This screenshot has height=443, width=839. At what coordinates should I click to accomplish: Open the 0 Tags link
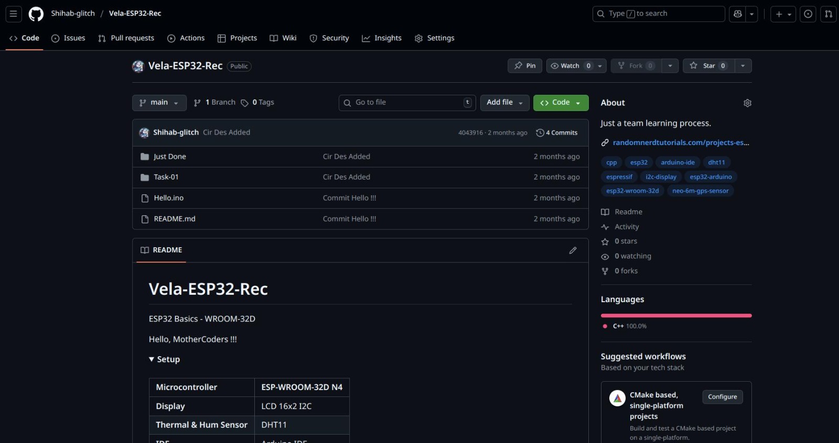click(x=257, y=103)
